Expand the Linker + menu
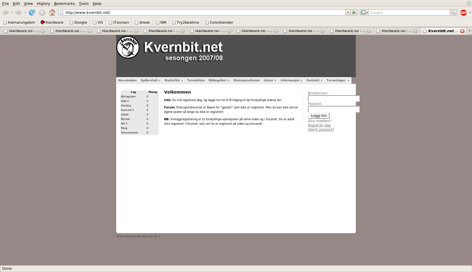 point(270,81)
